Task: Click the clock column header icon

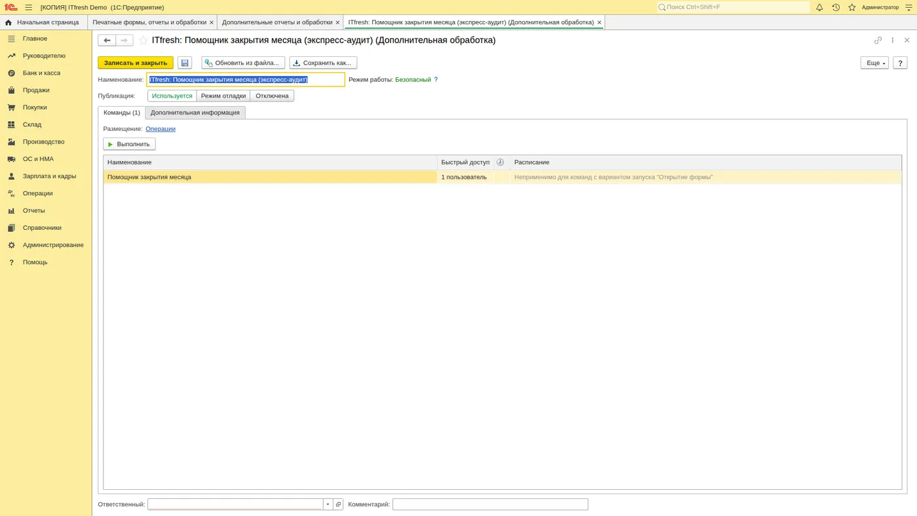Action: pyautogui.click(x=500, y=162)
